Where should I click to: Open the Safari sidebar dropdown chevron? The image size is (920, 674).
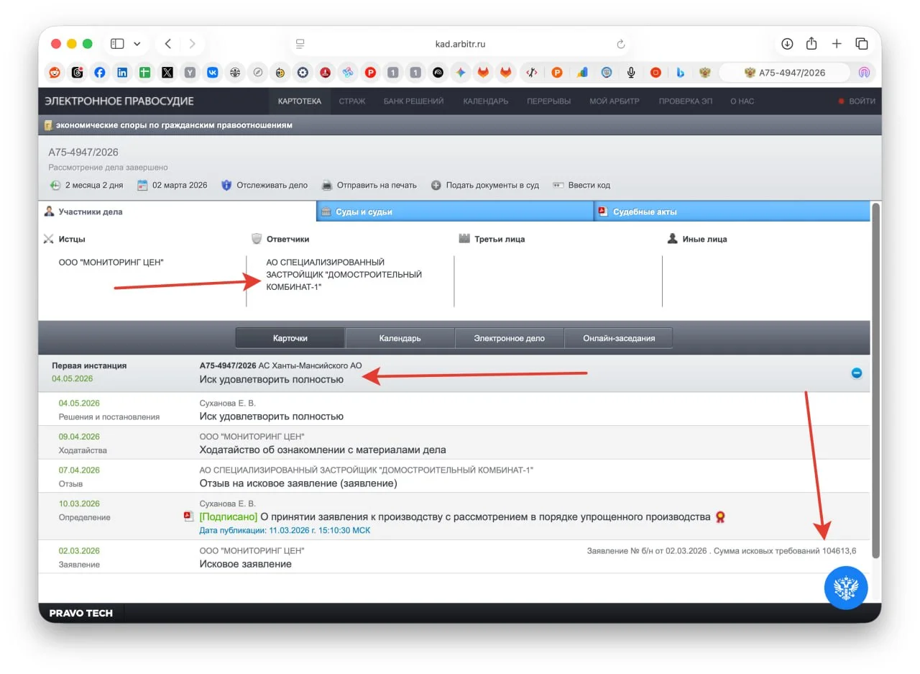137,44
